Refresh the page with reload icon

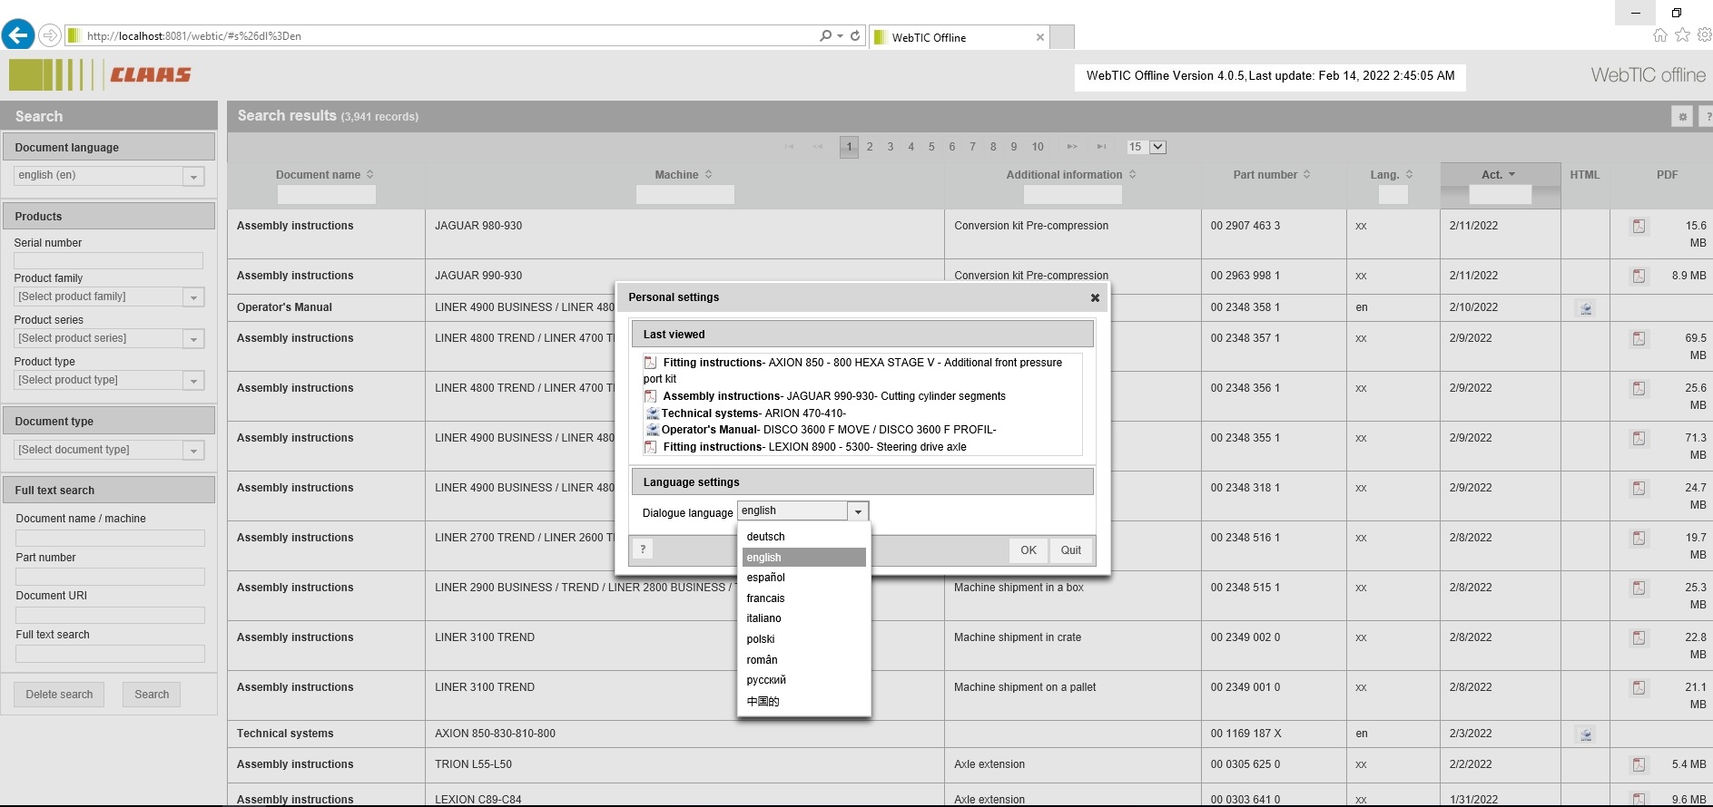pos(855,35)
